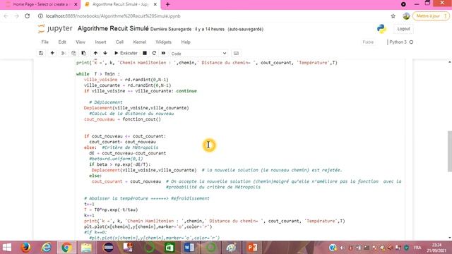Image resolution: width=452 pixels, height=254 pixels.
Task: Open PowerPoint from the taskbar
Action: pos(252,248)
